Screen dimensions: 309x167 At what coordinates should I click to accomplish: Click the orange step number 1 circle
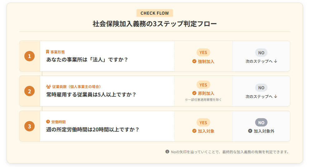click(x=29, y=56)
